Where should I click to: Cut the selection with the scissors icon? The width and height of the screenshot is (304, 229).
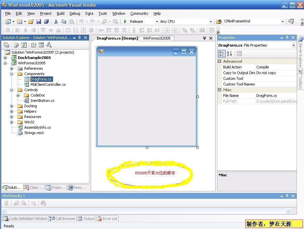pos(56,21)
